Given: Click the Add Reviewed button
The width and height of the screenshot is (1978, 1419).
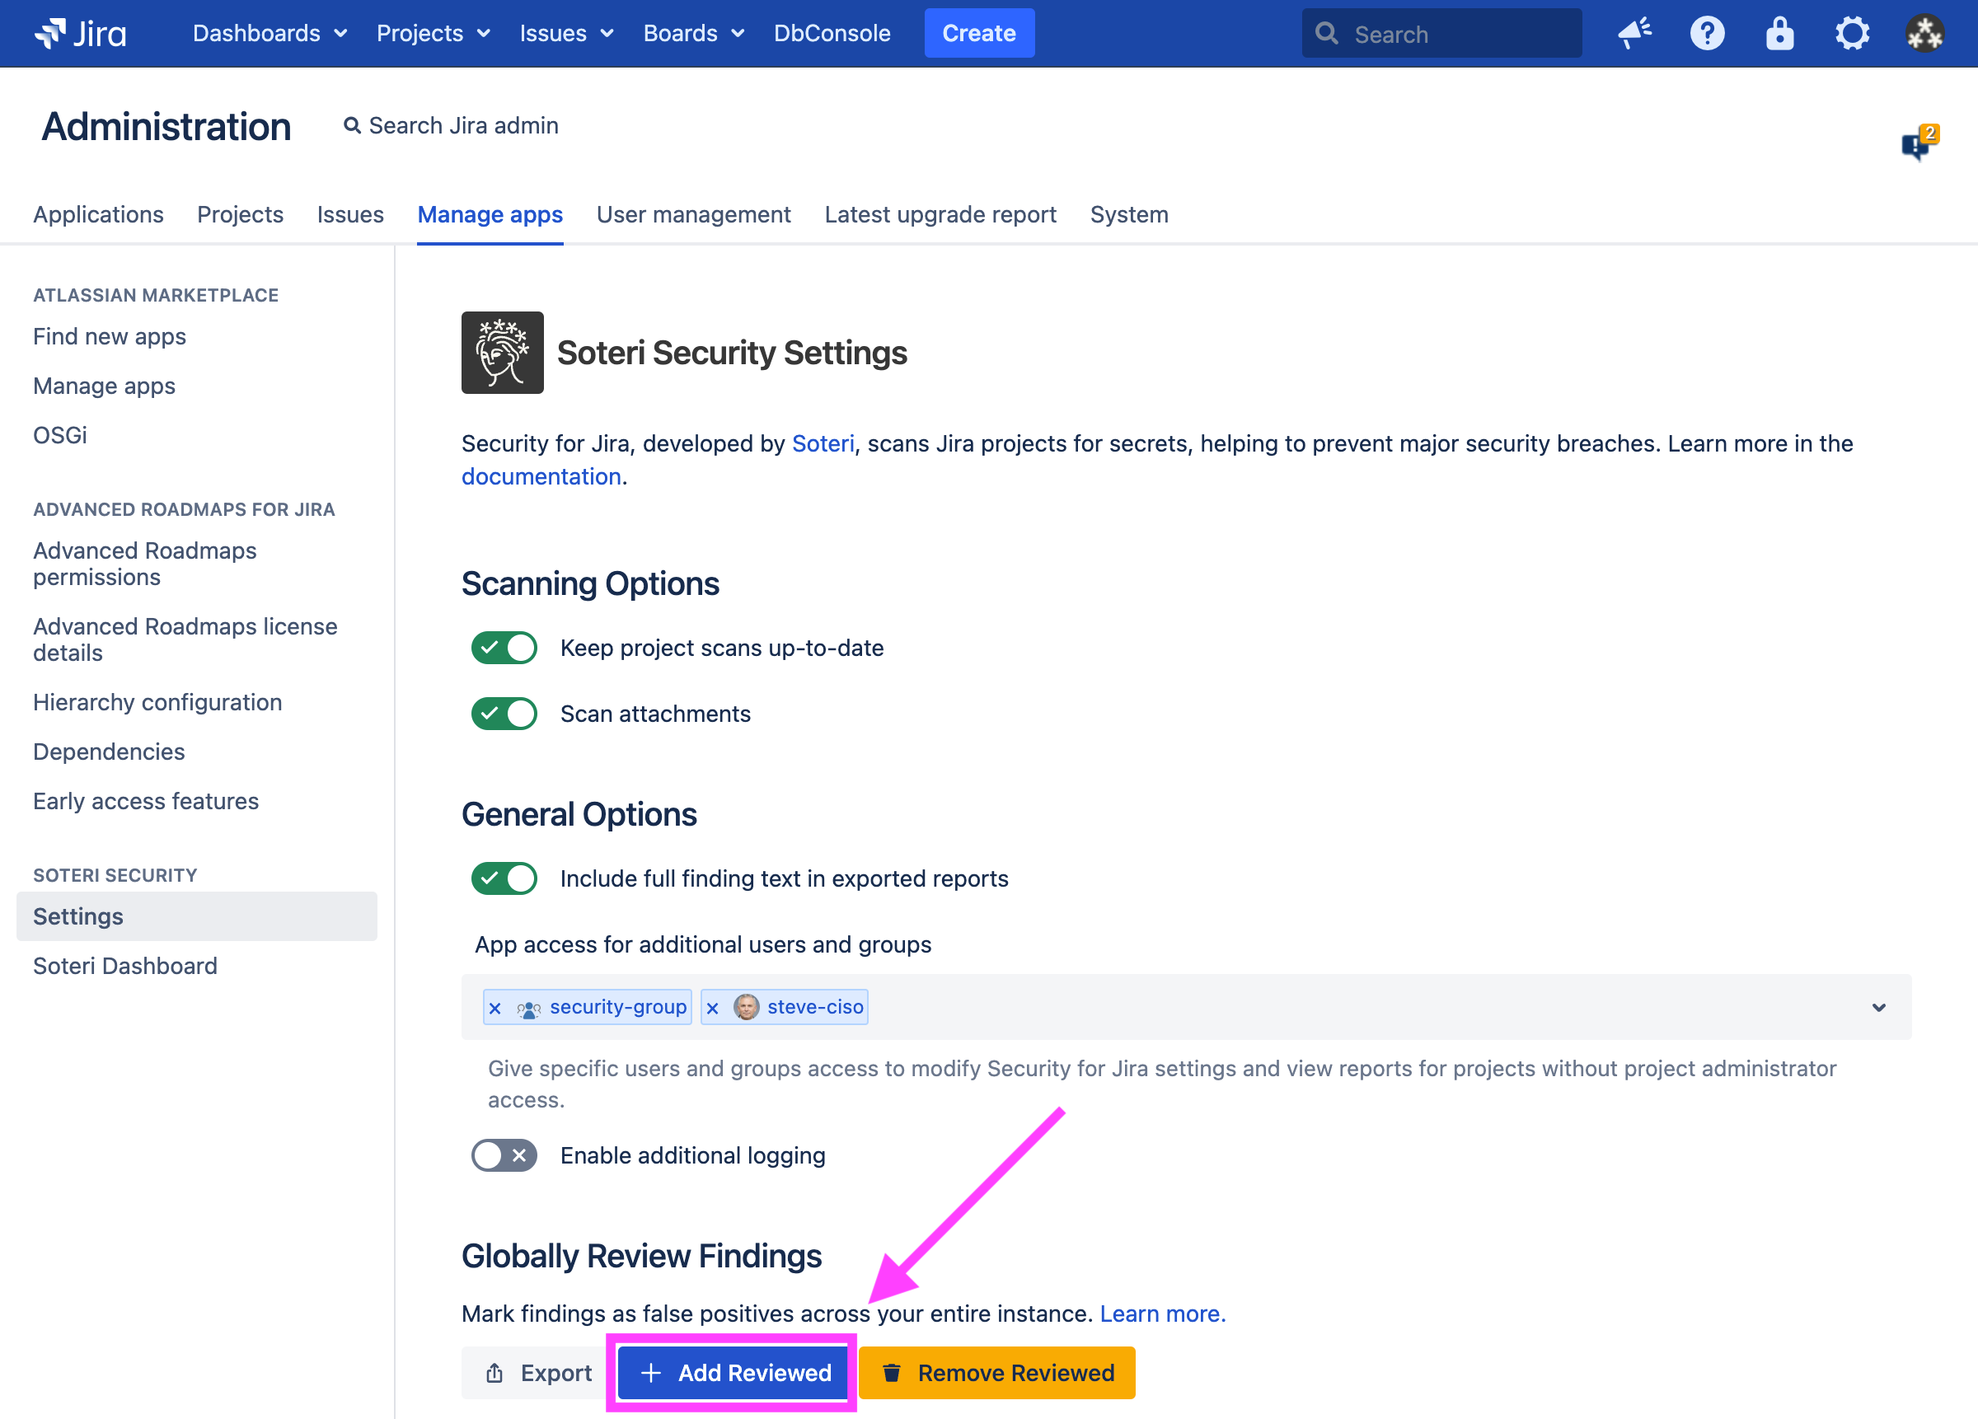Looking at the screenshot, I should 733,1372.
